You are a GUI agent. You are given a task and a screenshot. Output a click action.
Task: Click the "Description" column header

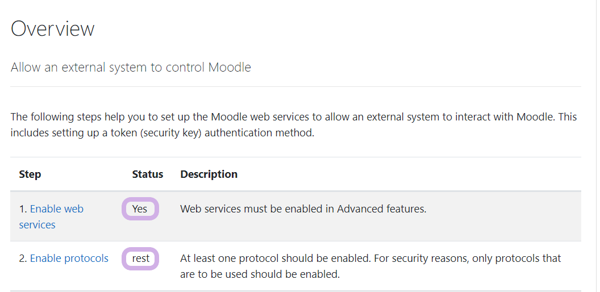[x=209, y=174]
